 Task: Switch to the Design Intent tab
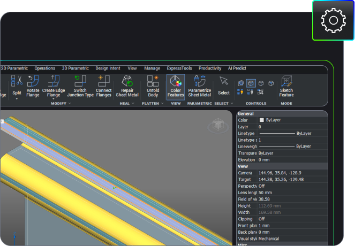pyautogui.click(x=108, y=68)
